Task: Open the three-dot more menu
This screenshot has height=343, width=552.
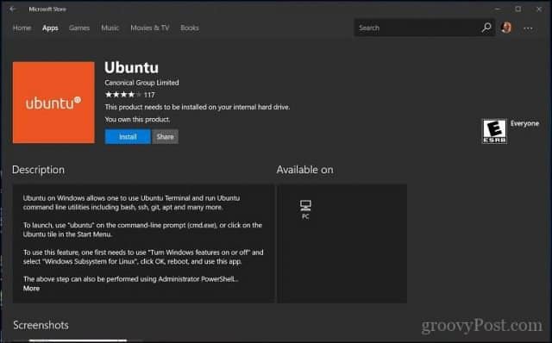Action: coord(528,28)
